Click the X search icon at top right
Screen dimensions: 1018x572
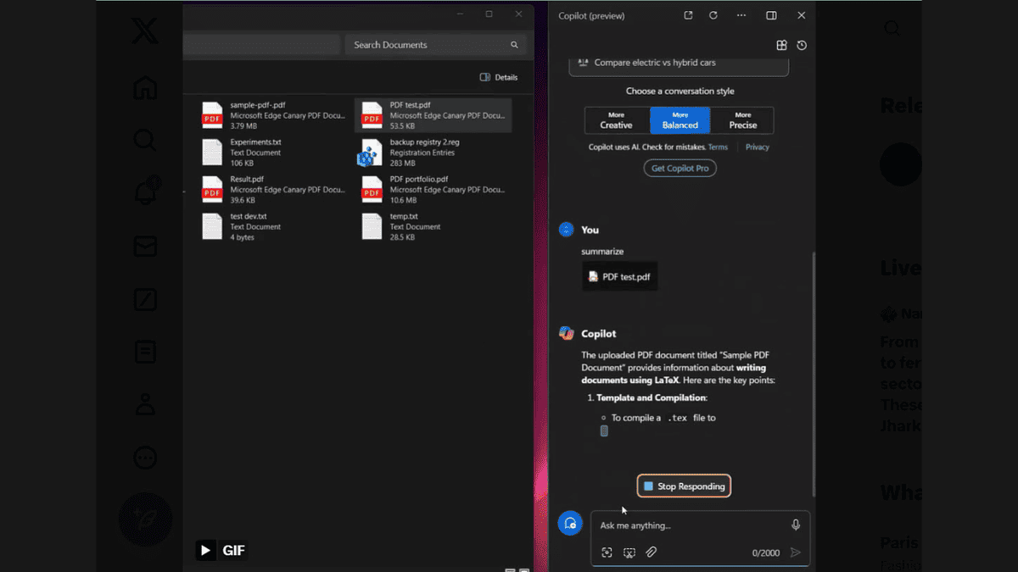click(x=892, y=29)
